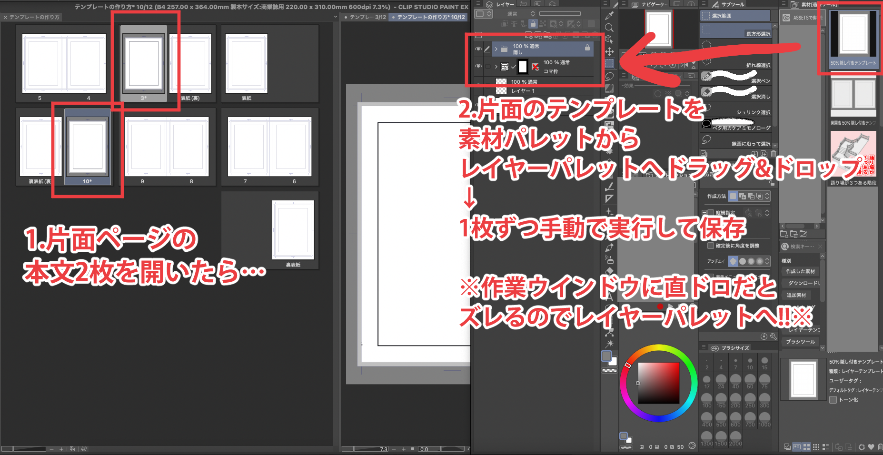Open the 通常 blending mode dropdown
This screenshot has height=455, width=883.
tap(520, 14)
